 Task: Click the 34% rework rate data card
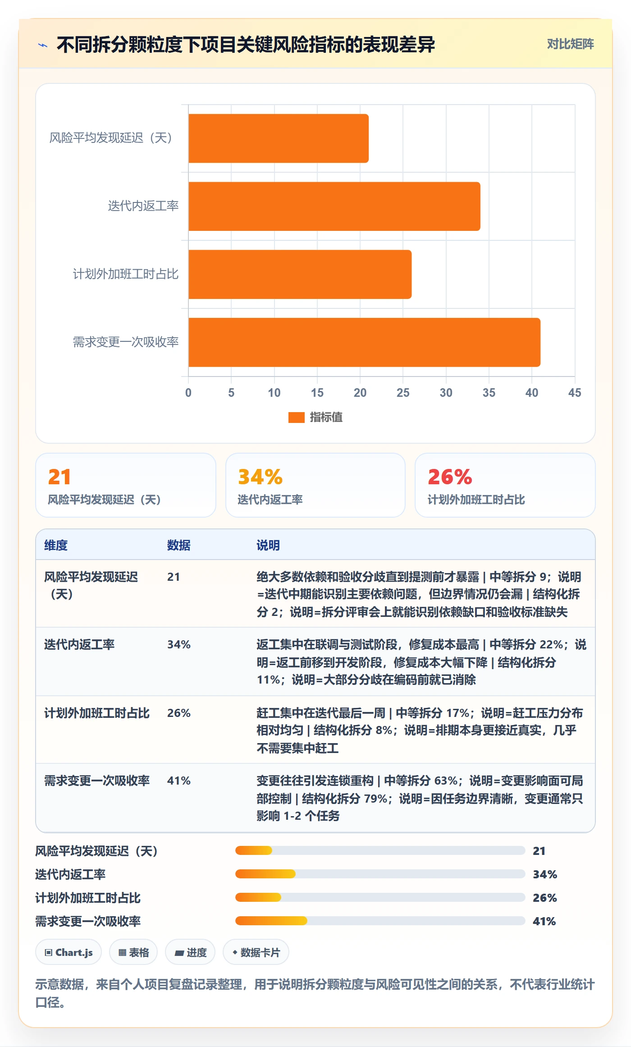click(315, 485)
